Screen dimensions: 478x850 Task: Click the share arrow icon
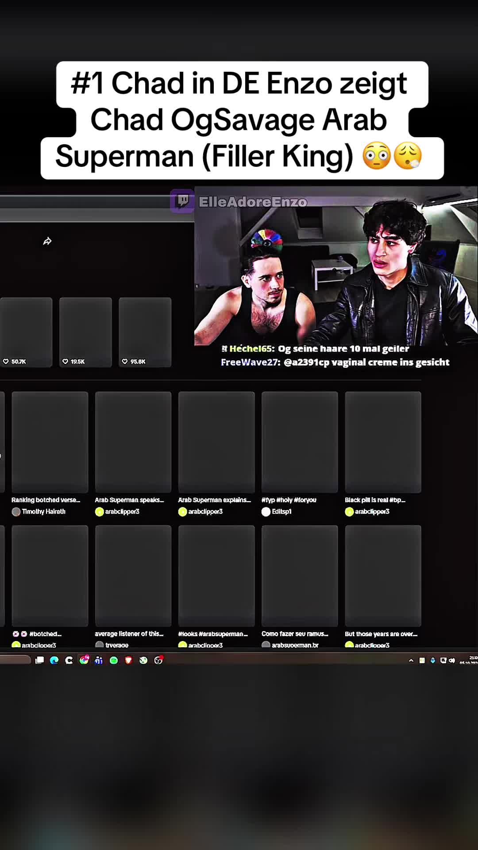pyautogui.click(x=47, y=241)
